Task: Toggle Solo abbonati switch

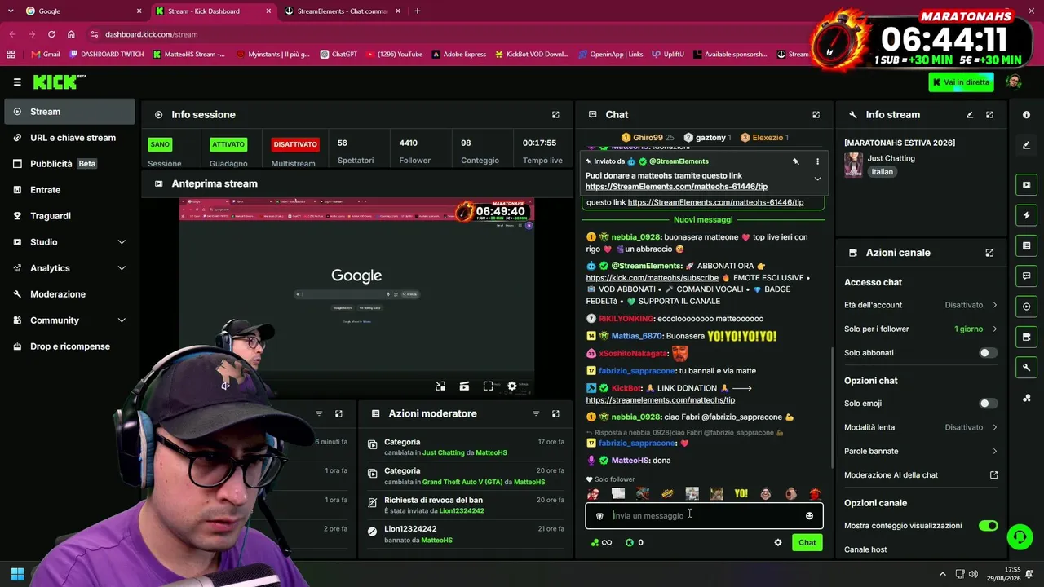Action: [x=988, y=353]
